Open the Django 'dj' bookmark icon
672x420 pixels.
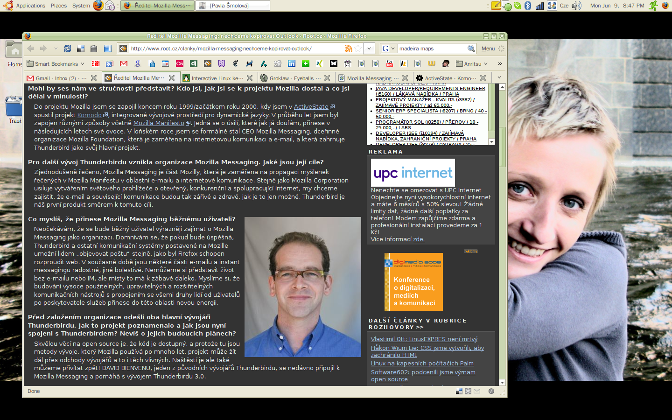194,63
